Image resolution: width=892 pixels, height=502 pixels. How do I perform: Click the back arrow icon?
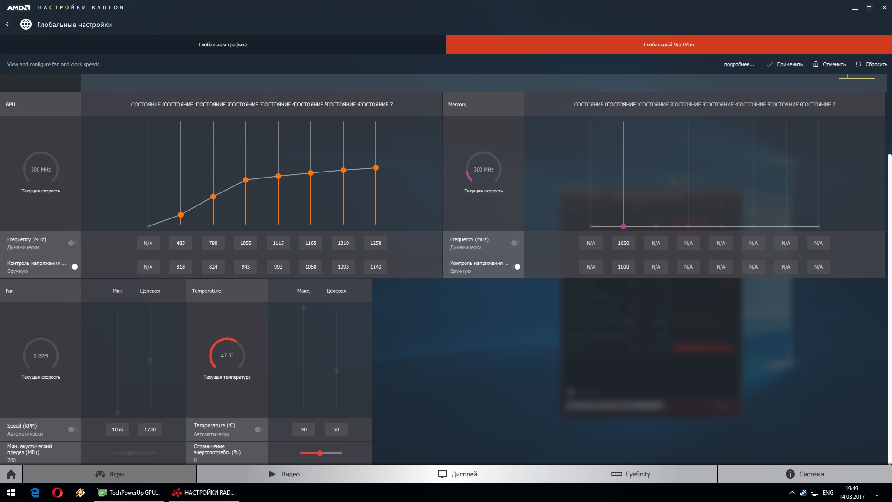7,24
